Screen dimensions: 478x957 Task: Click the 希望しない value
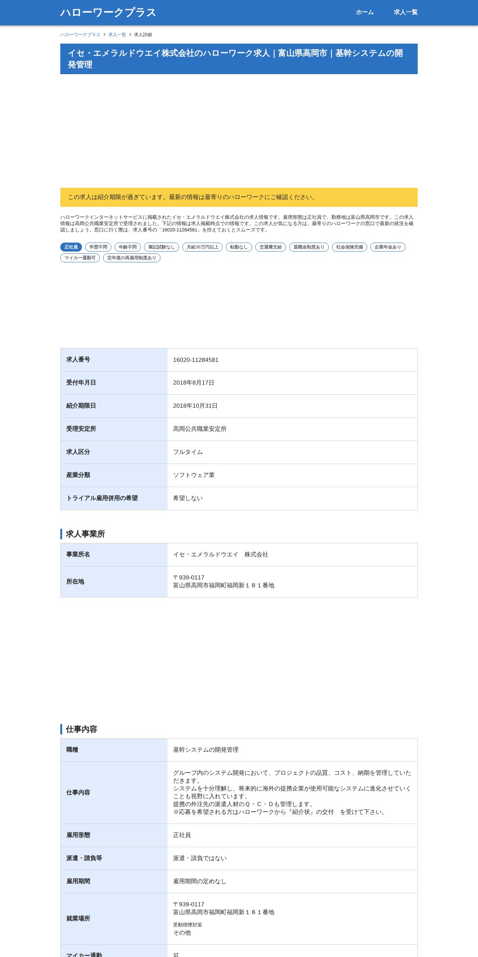tap(188, 498)
